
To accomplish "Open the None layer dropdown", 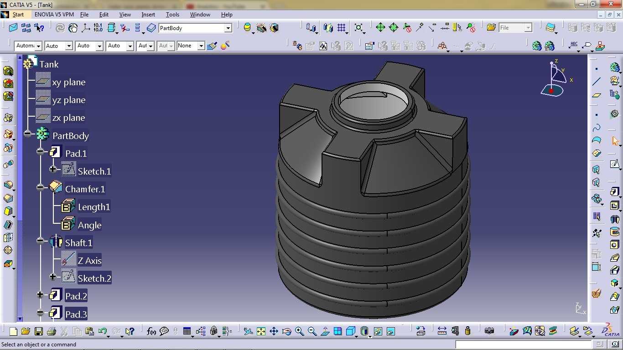I will [x=201, y=46].
